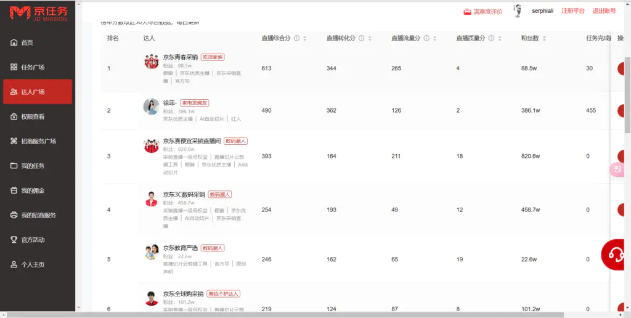The height and width of the screenshot is (318, 631).
Task: Click the 退出账号 link
Action: pos(604,11)
